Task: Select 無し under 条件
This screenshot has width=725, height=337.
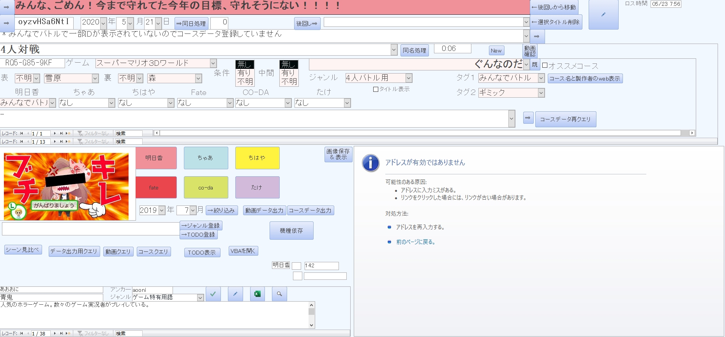Action: point(245,65)
